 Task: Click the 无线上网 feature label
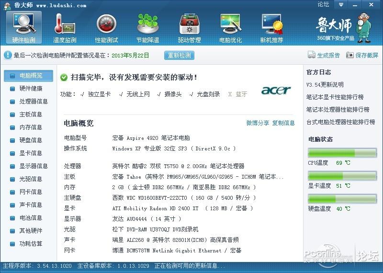pyautogui.click(x=138, y=94)
